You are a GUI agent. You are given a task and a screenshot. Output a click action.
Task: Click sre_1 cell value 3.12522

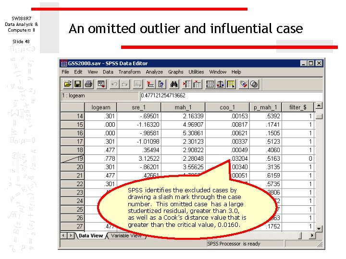(139, 159)
